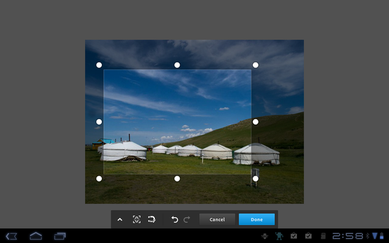Click the right-middle crop handle
389x243 pixels.
pos(255,122)
